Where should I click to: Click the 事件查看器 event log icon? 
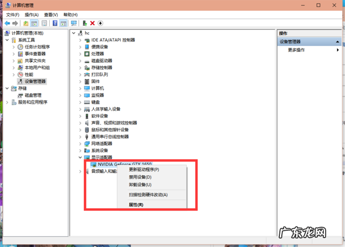(x=20, y=54)
